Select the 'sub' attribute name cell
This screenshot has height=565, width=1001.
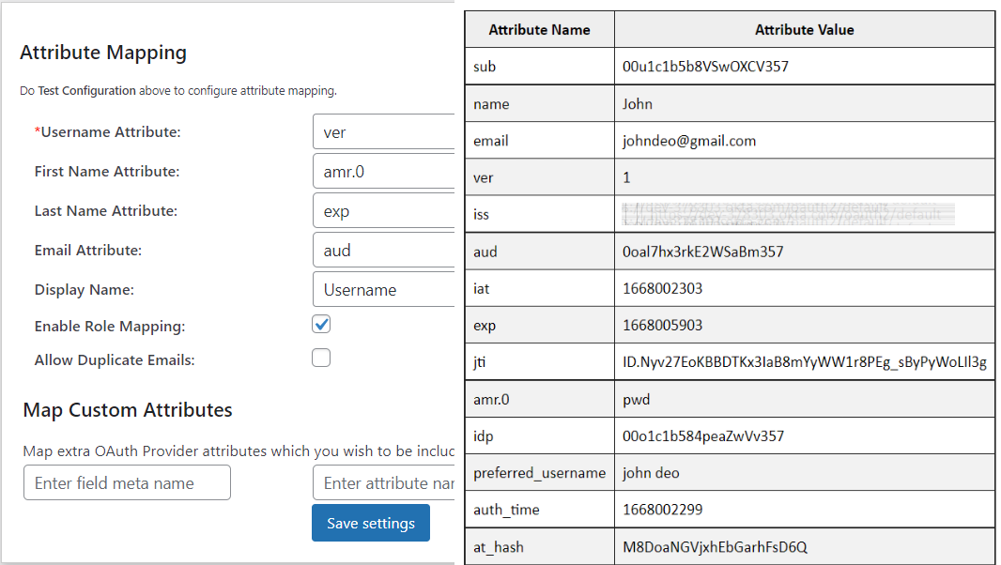pyautogui.click(x=539, y=67)
